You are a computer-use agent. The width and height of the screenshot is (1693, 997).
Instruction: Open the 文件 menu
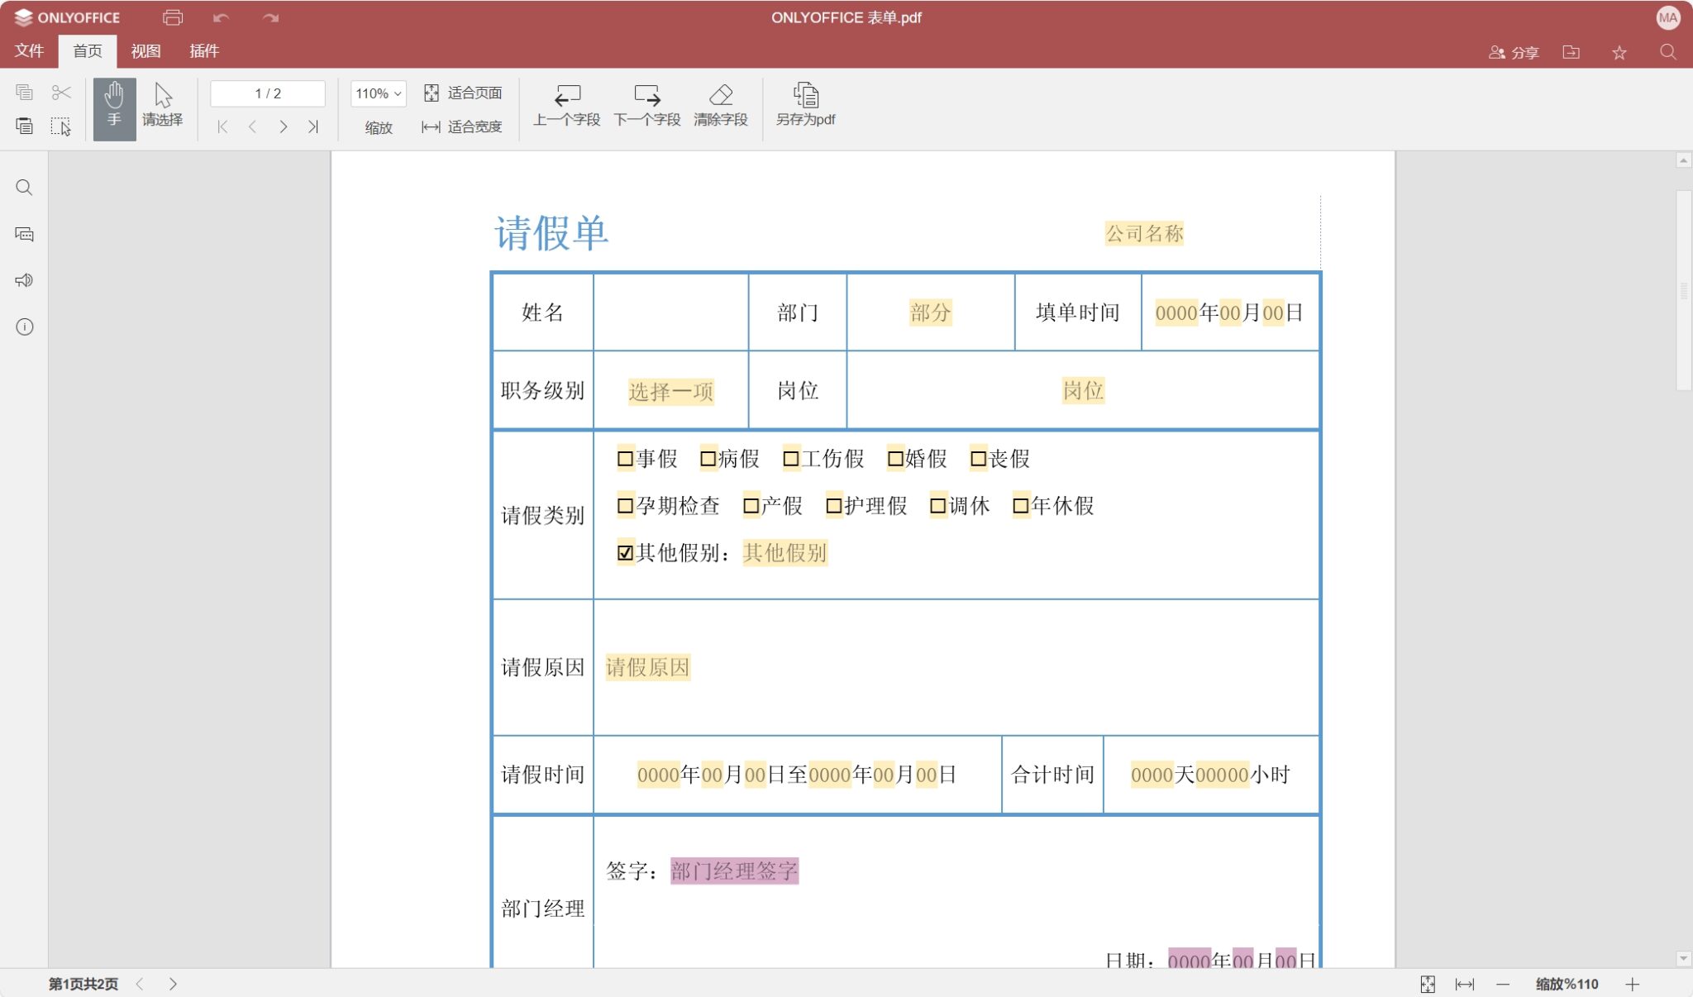point(29,51)
